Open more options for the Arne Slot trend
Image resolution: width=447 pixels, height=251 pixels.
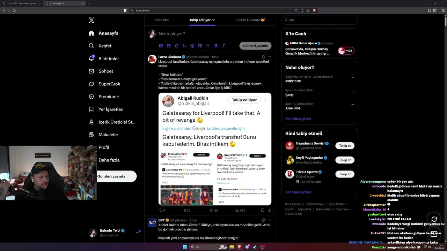tap(352, 104)
